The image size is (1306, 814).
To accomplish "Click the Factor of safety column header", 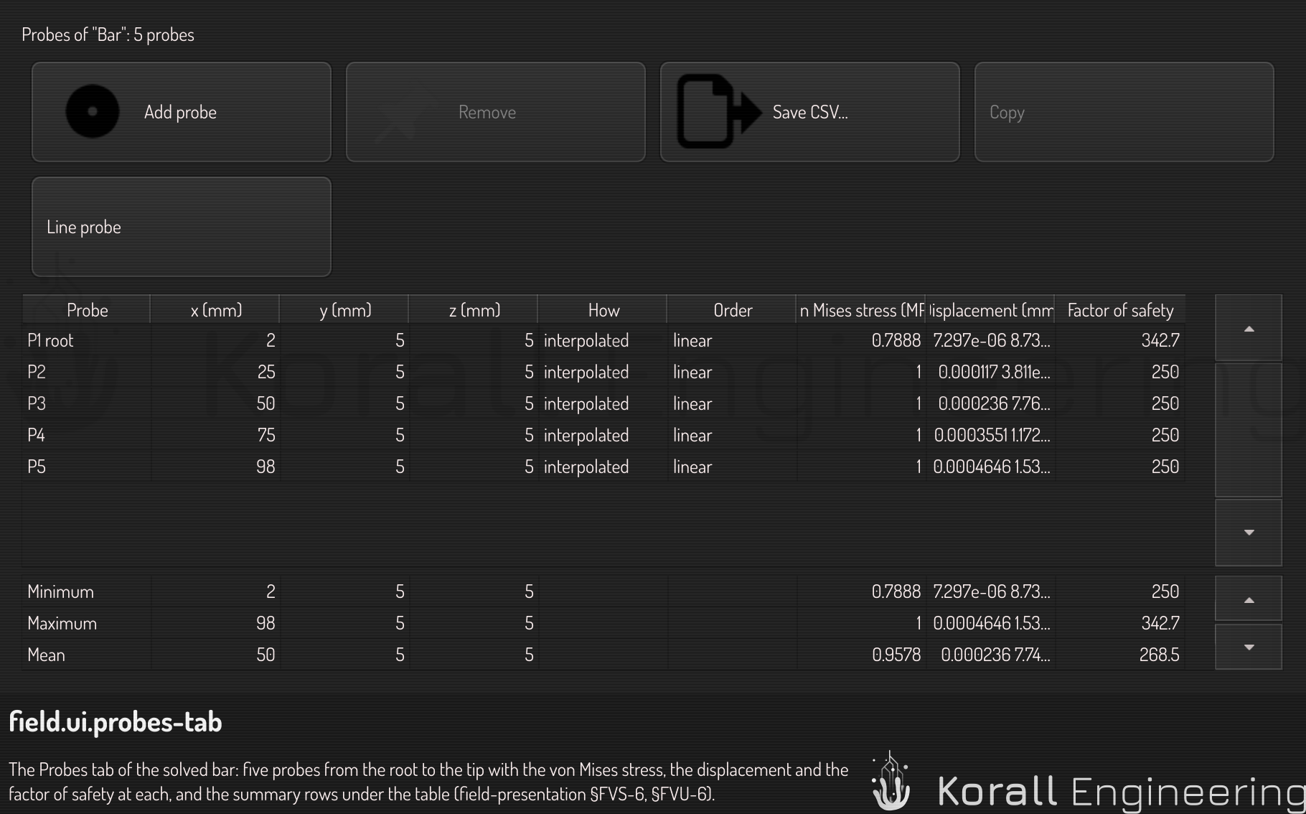I will [x=1120, y=310].
